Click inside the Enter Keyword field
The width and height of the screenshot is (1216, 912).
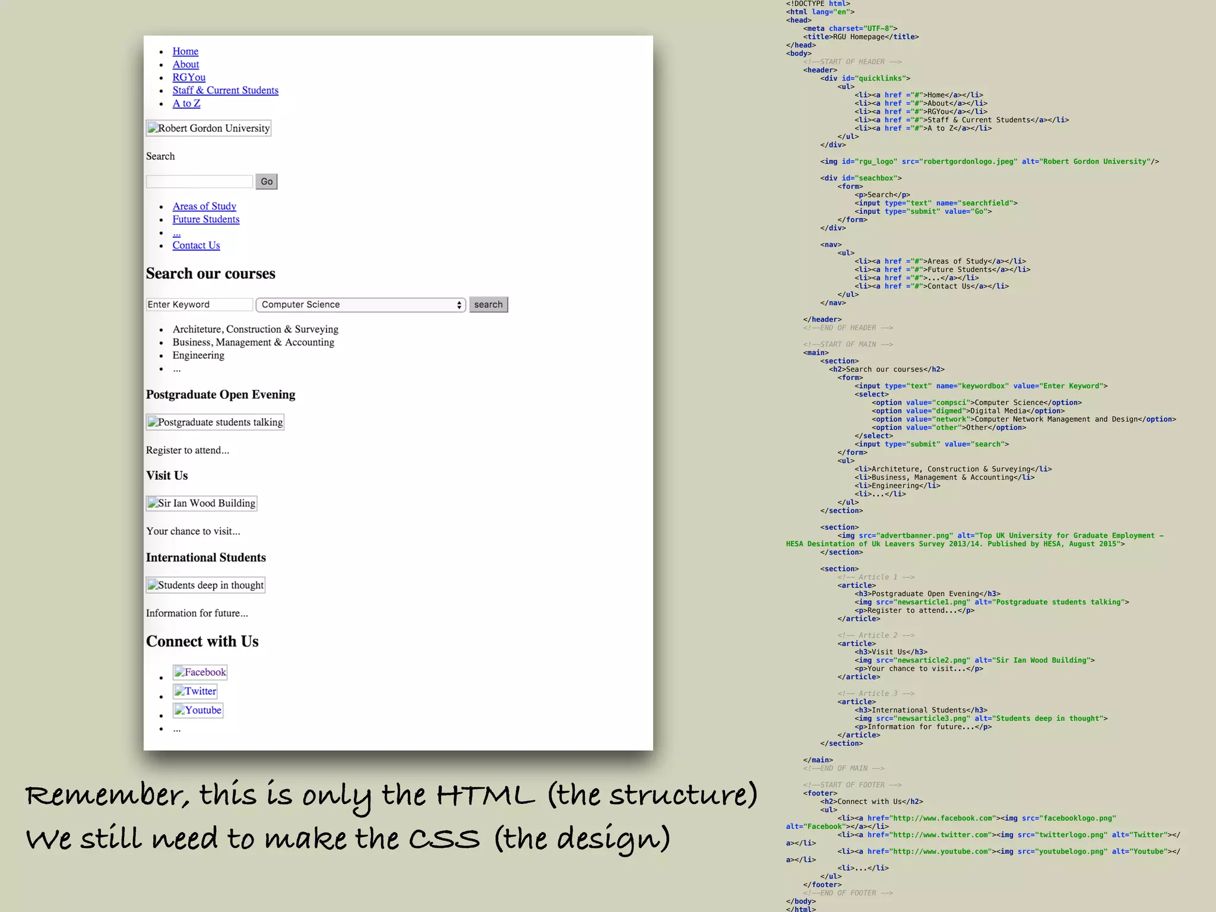click(x=199, y=305)
